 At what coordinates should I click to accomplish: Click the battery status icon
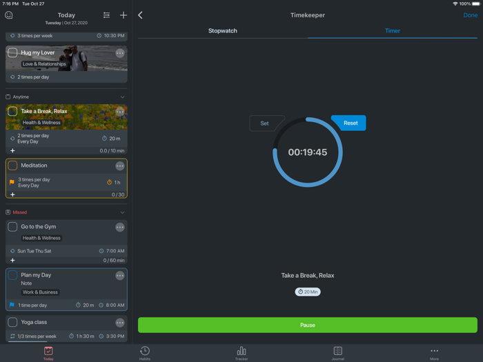tap(476, 3)
